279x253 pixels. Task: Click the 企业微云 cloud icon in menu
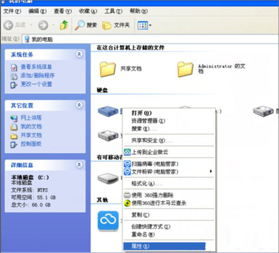[127, 152]
